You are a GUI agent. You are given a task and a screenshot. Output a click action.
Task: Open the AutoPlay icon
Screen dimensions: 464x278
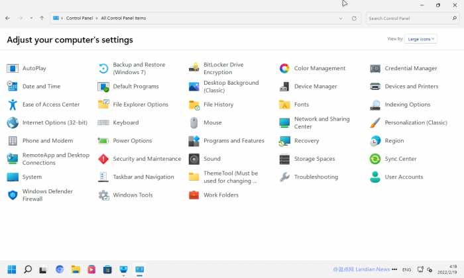(13, 68)
